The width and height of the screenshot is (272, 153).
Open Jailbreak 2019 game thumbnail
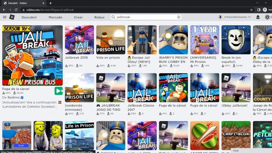coord(79,40)
